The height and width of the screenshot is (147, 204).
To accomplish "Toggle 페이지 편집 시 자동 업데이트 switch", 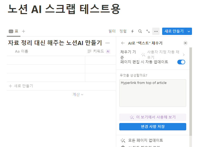I will pyautogui.click(x=181, y=62).
